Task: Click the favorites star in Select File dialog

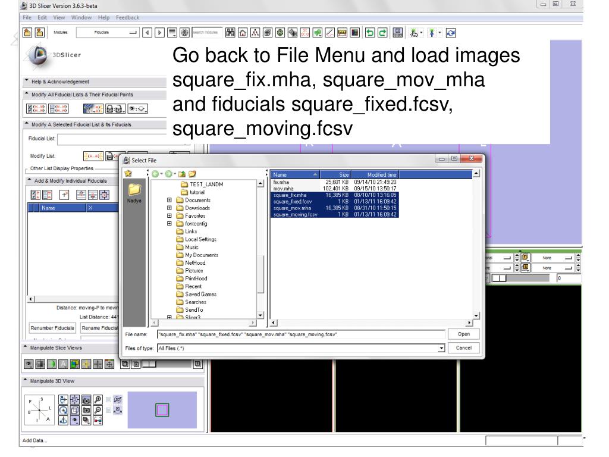Action: pos(128,174)
